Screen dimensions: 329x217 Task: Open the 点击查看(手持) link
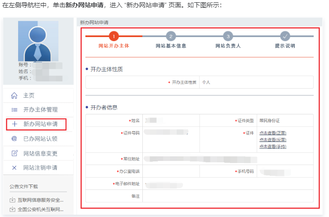coord(273,146)
